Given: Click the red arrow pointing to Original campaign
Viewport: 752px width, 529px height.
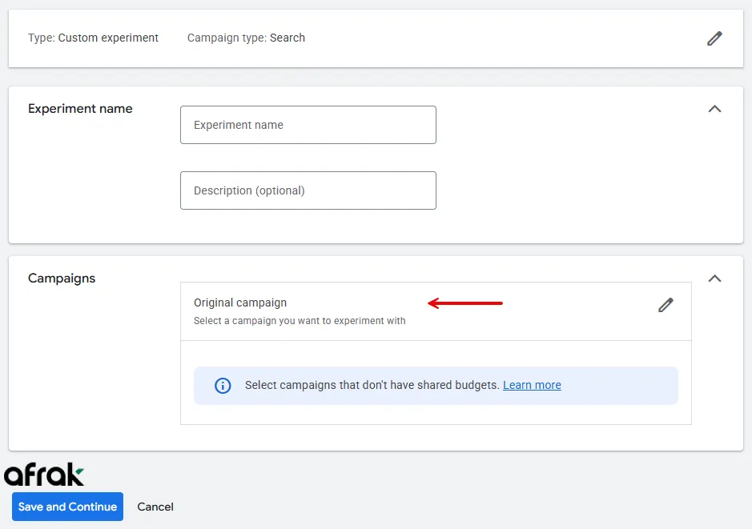Looking at the screenshot, I should [x=464, y=303].
